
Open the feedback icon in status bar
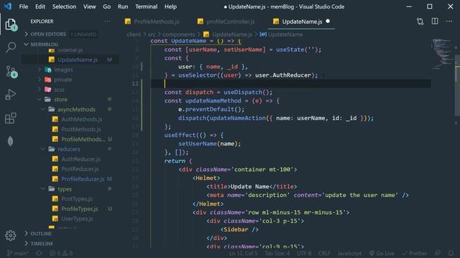pyautogui.click(x=438, y=253)
